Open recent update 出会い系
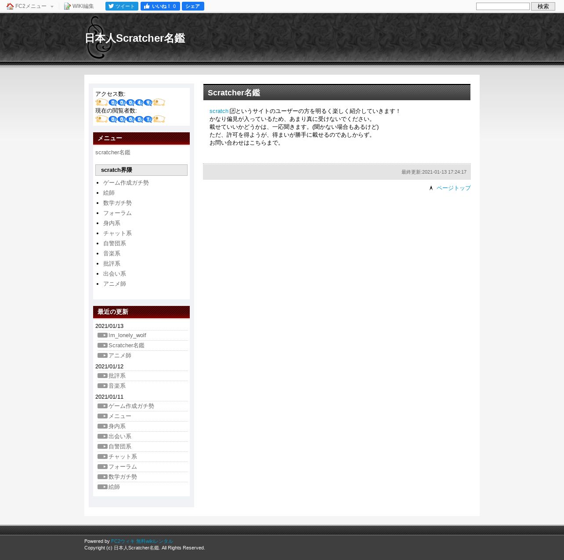564x560 pixels. click(x=120, y=436)
